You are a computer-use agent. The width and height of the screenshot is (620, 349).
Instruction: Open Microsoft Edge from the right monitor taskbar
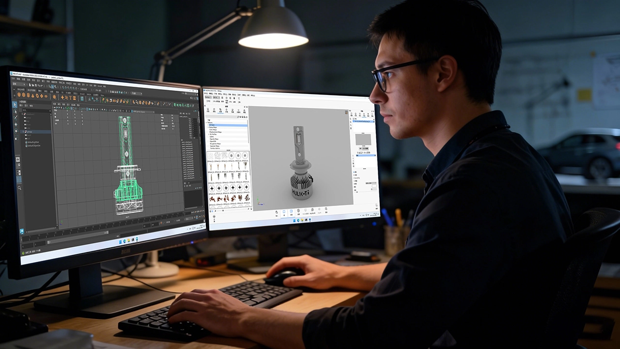[x=298, y=220]
